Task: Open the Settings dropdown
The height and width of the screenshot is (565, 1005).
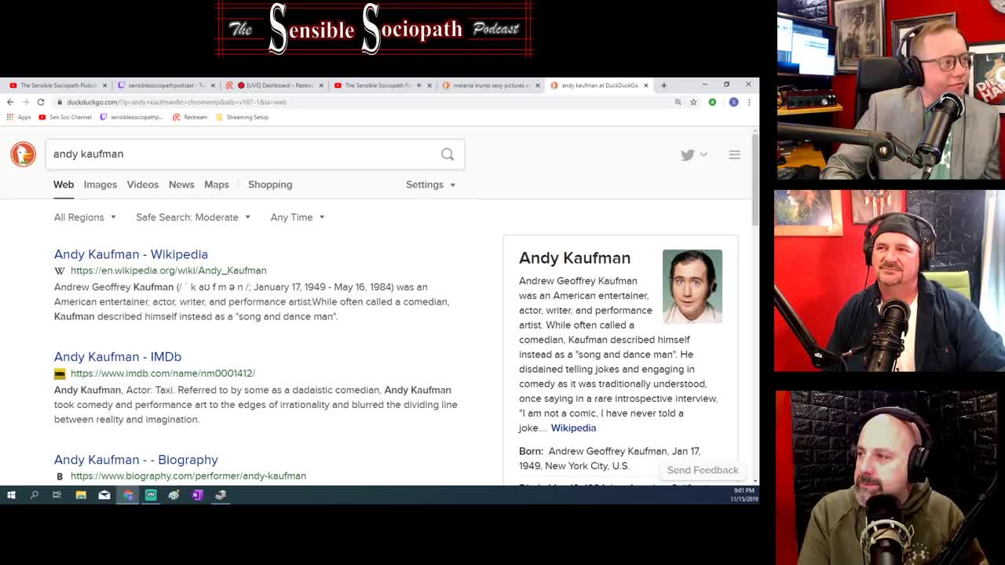Action: 430,184
